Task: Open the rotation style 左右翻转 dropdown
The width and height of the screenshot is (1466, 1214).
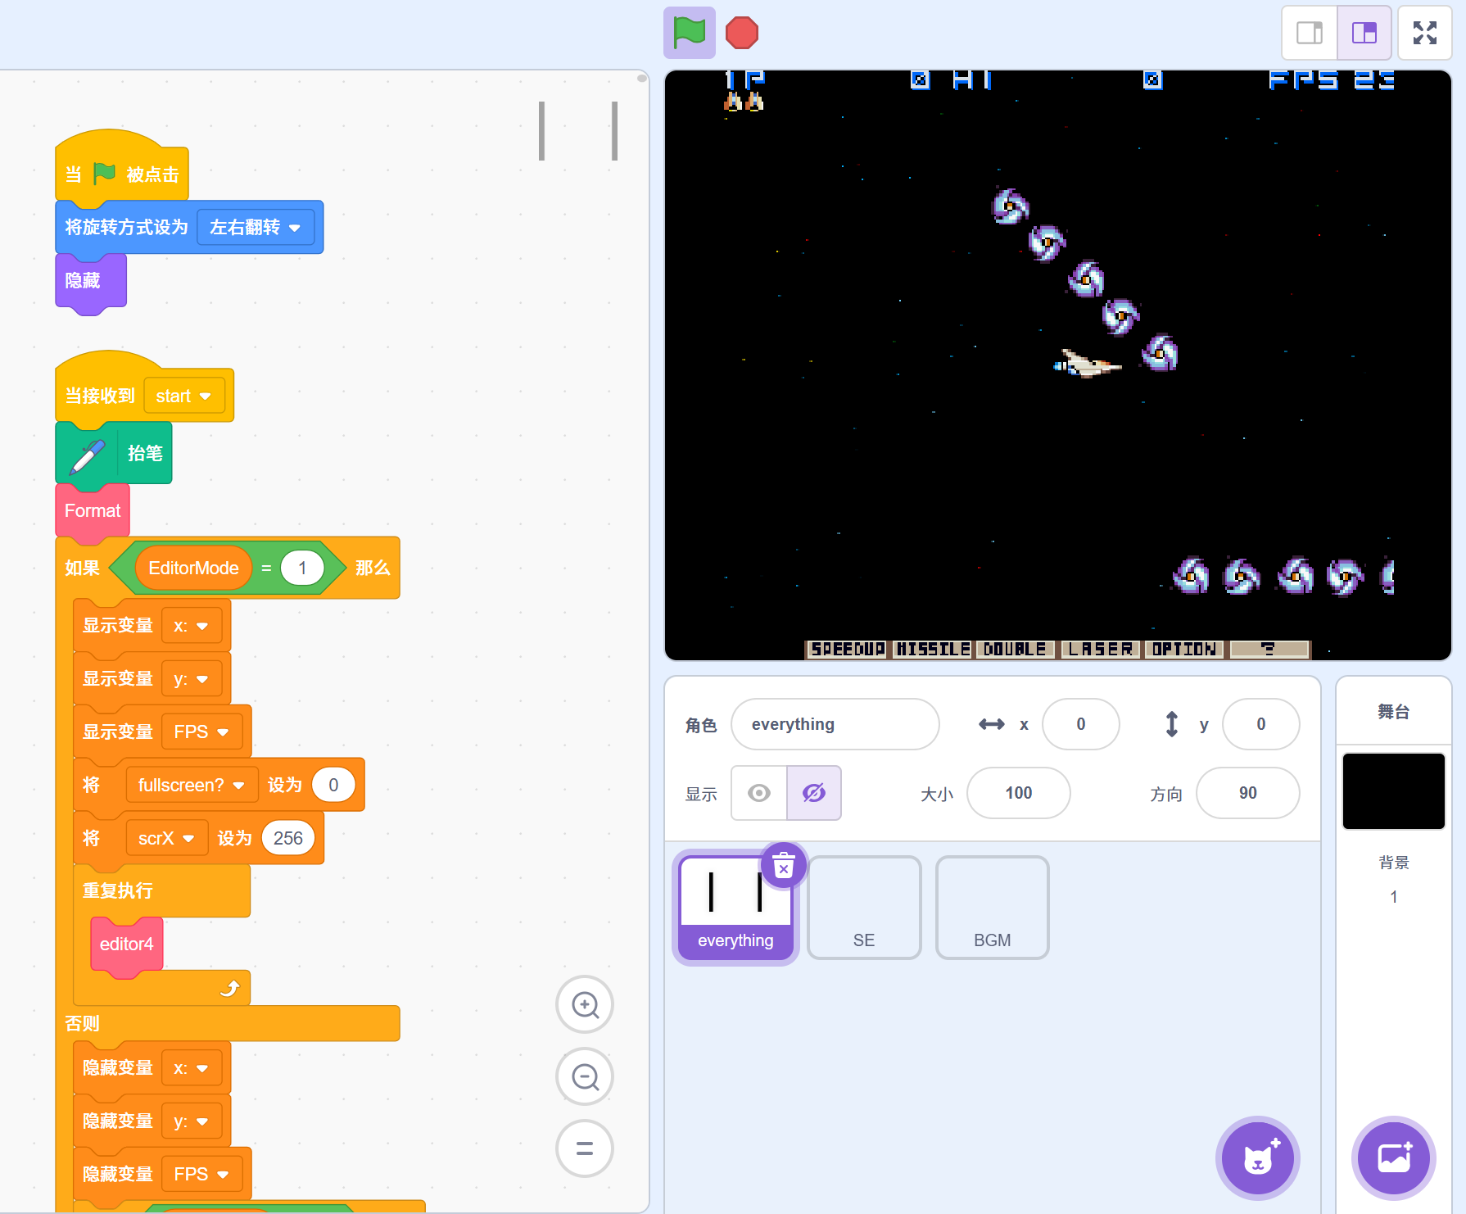Action: (x=255, y=228)
